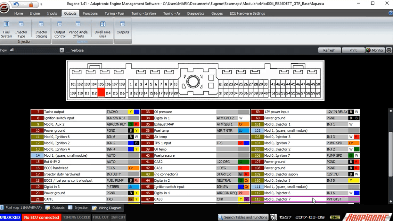Open the Tuning - Ignition tab

[143, 13]
